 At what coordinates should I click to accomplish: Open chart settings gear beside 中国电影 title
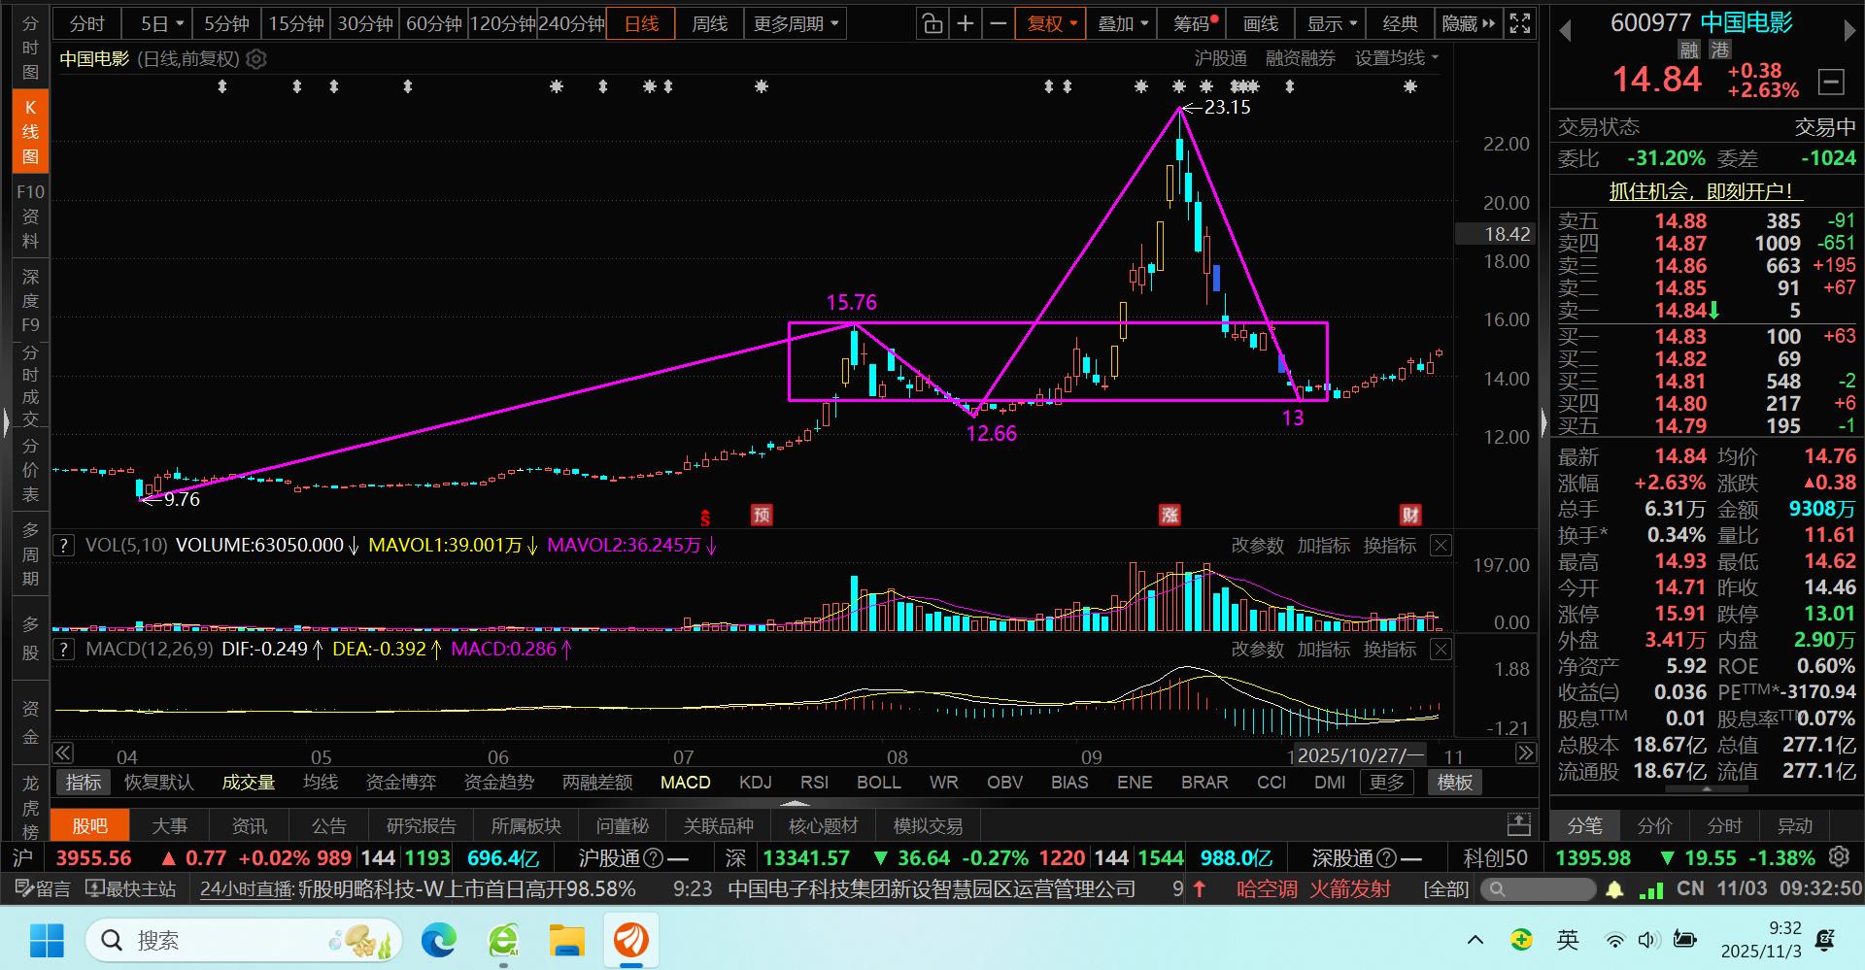tap(256, 59)
